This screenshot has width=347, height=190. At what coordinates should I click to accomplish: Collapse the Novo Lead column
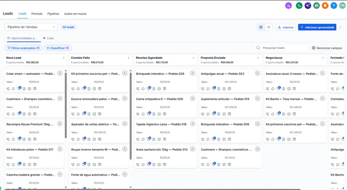coord(63,58)
